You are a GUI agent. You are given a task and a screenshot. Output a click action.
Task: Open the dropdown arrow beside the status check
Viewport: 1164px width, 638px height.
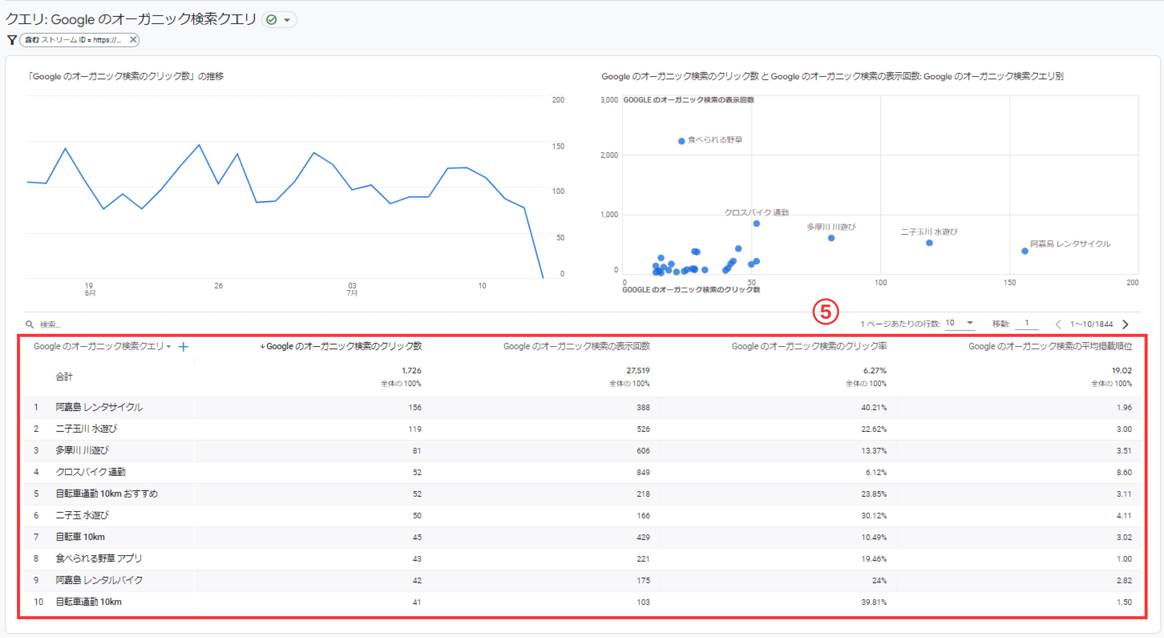(287, 20)
